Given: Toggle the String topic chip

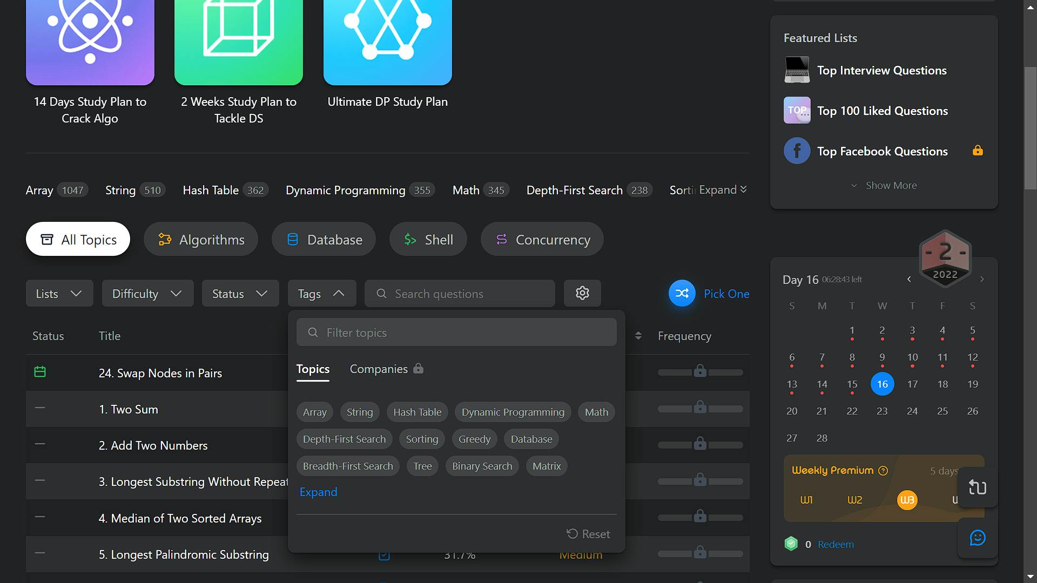Looking at the screenshot, I should [x=360, y=412].
